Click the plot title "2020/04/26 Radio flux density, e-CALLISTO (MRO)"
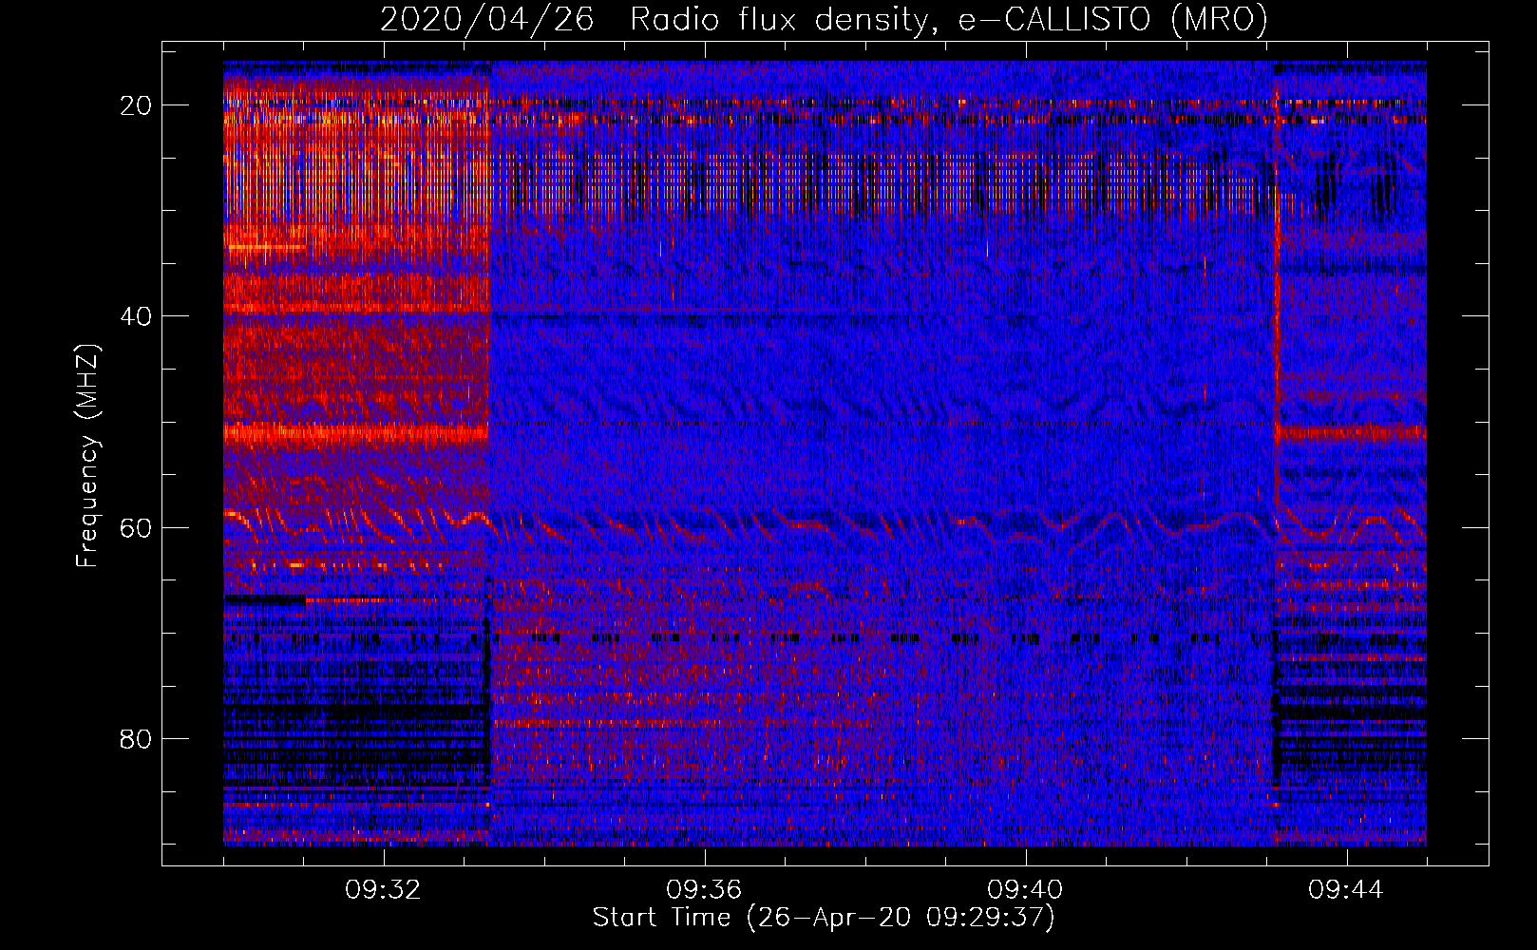The image size is (1537, 950). (x=824, y=19)
